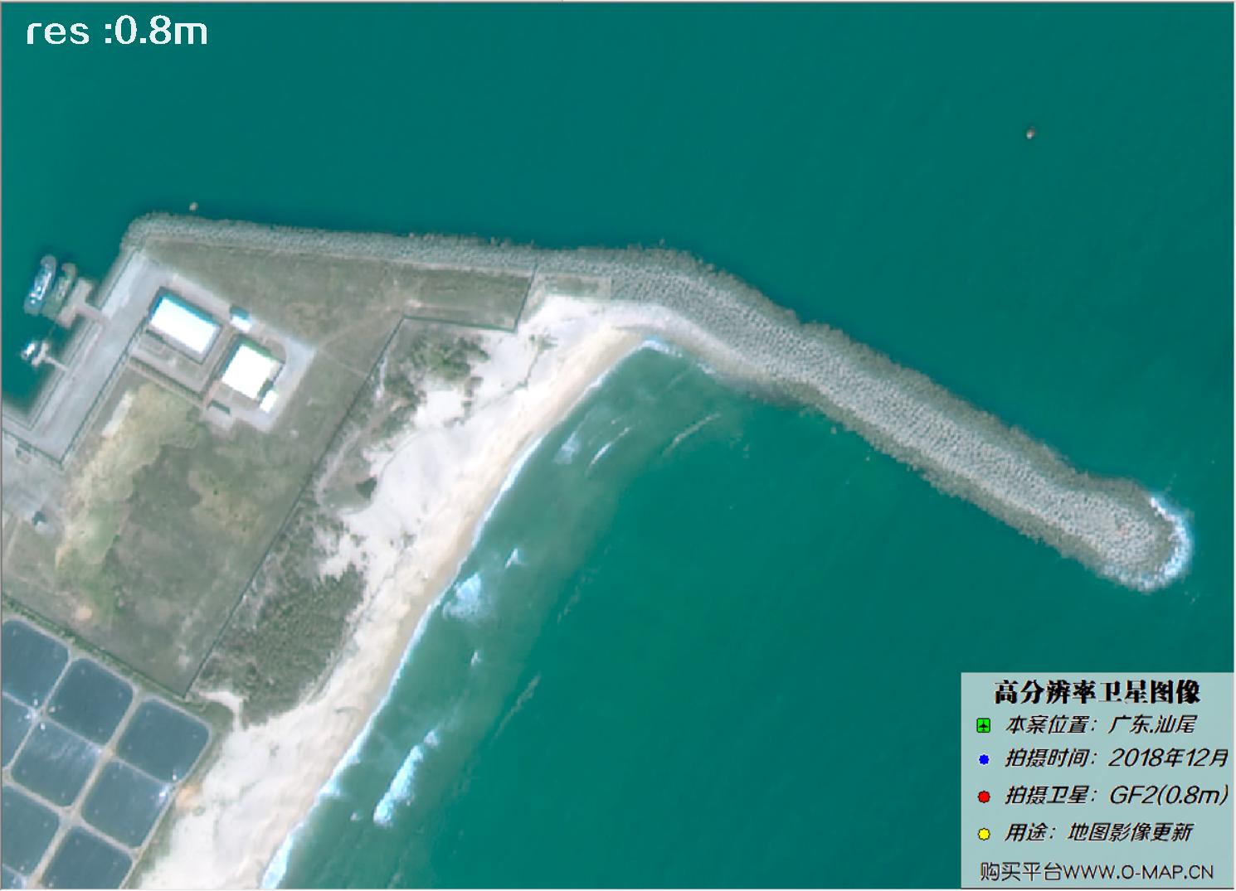Click the green airplane location icon in legend
The image size is (1236, 891).
point(984,726)
